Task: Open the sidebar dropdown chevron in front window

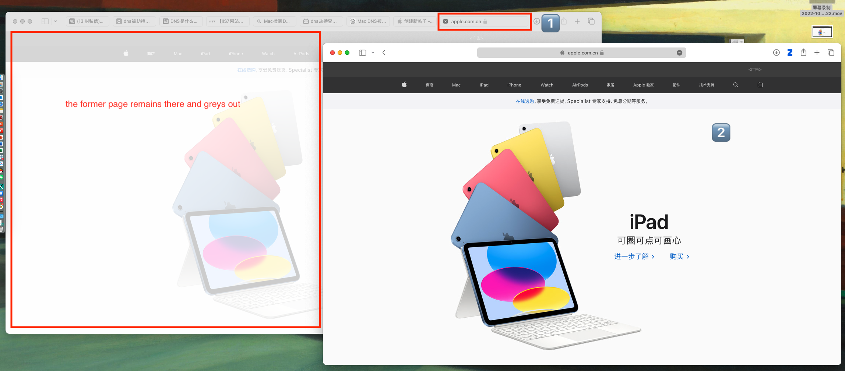Action: (373, 53)
